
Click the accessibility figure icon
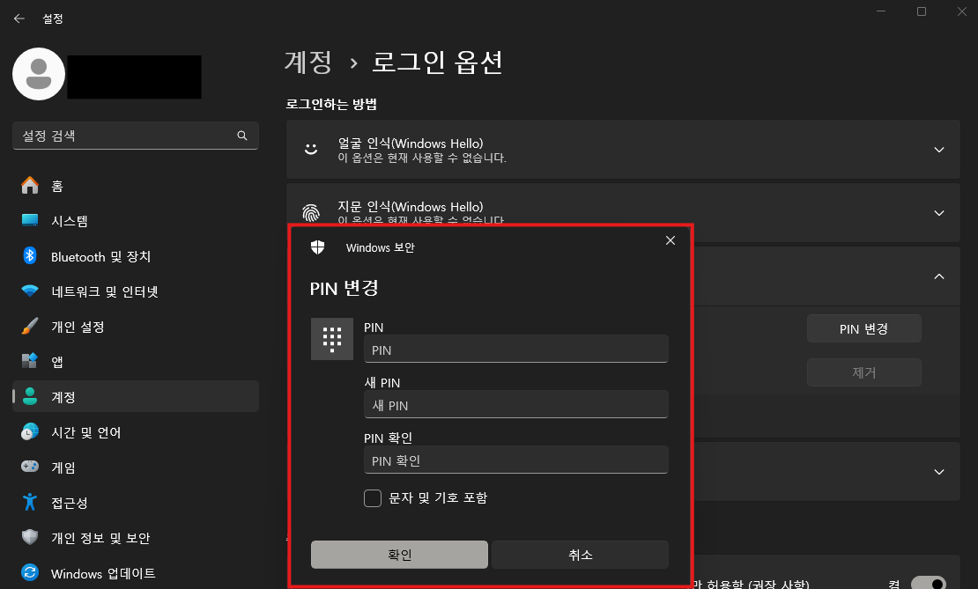[x=29, y=502]
